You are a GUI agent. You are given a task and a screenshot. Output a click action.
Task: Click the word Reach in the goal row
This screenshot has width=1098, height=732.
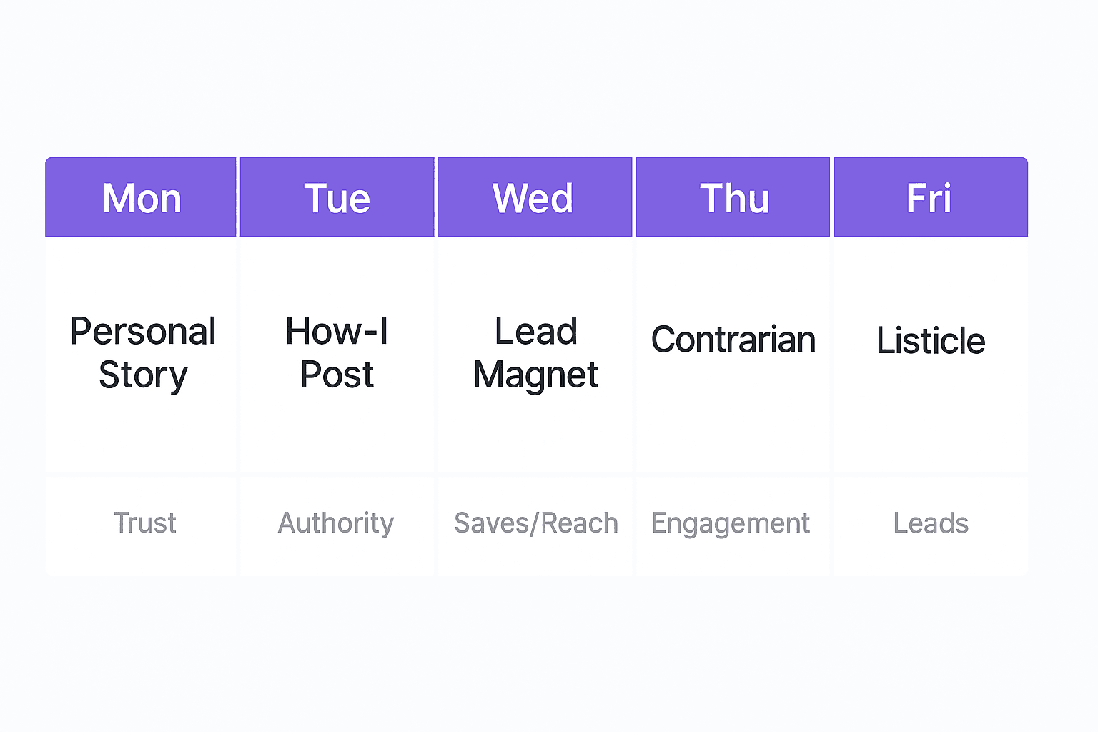tap(579, 523)
